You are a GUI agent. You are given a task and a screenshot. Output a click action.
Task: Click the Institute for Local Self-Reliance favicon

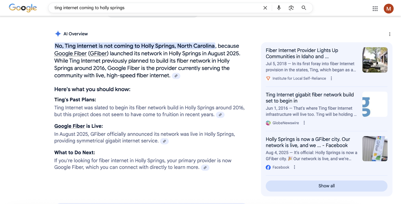coord(268,78)
